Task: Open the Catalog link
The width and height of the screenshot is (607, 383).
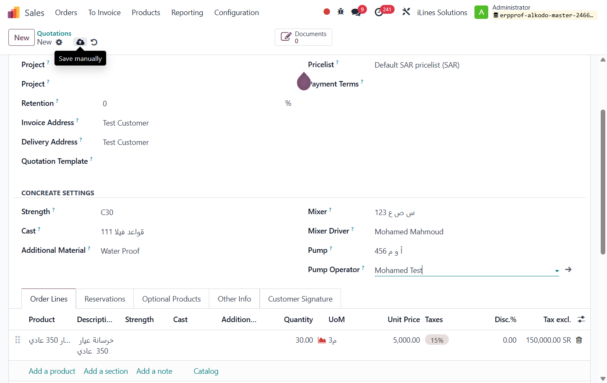Action: [x=206, y=371]
